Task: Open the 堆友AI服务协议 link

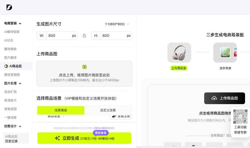Action: pos(104,128)
